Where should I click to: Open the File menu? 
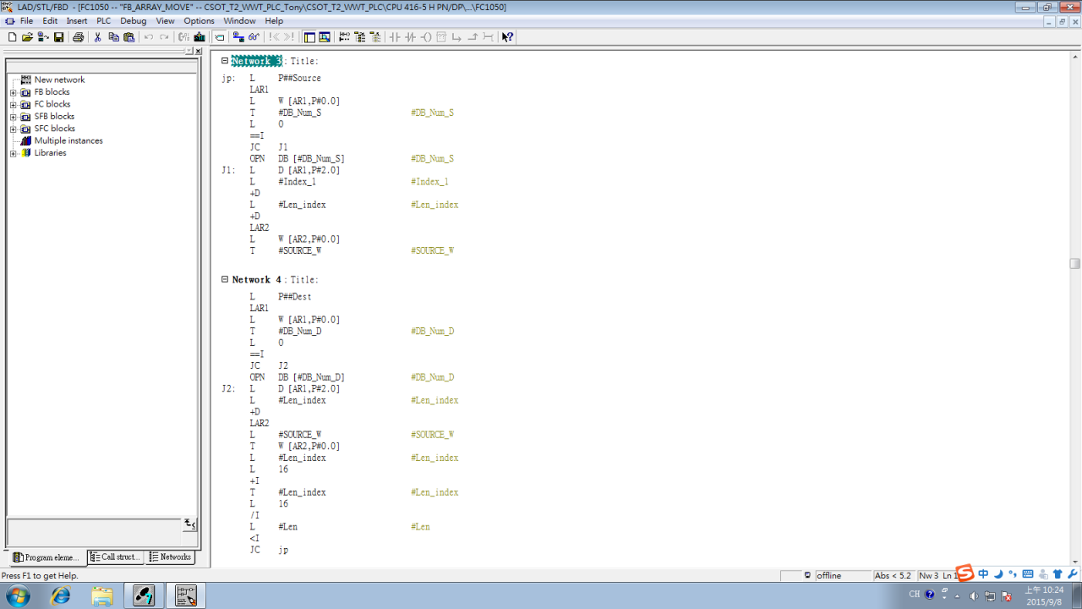tap(26, 20)
